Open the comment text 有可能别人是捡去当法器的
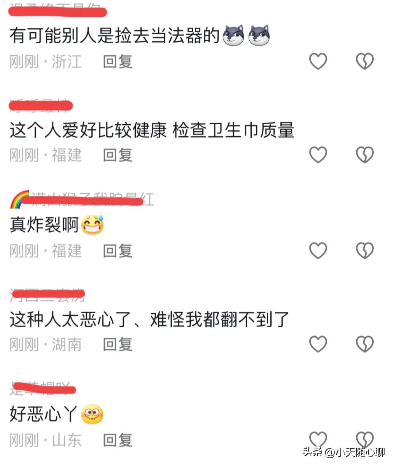The image size is (394, 466). (114, 35)
